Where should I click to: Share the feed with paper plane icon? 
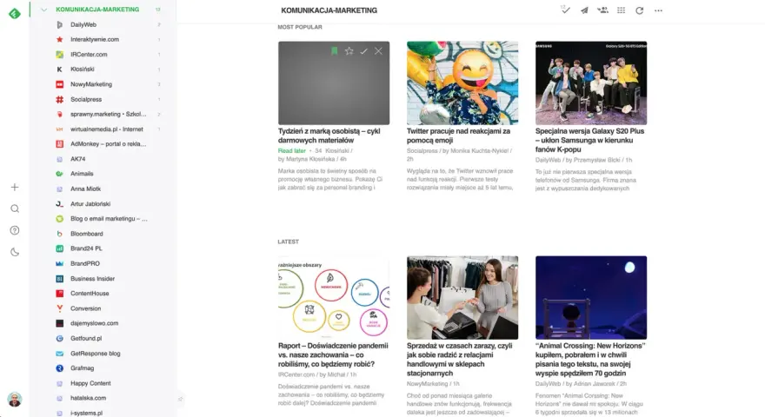584,10
